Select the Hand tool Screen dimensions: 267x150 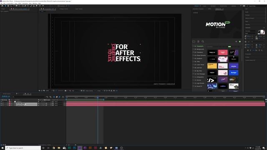click(8, 6)
